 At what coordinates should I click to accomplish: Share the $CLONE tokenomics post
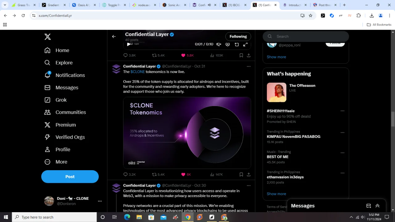[x=249, y=175]
